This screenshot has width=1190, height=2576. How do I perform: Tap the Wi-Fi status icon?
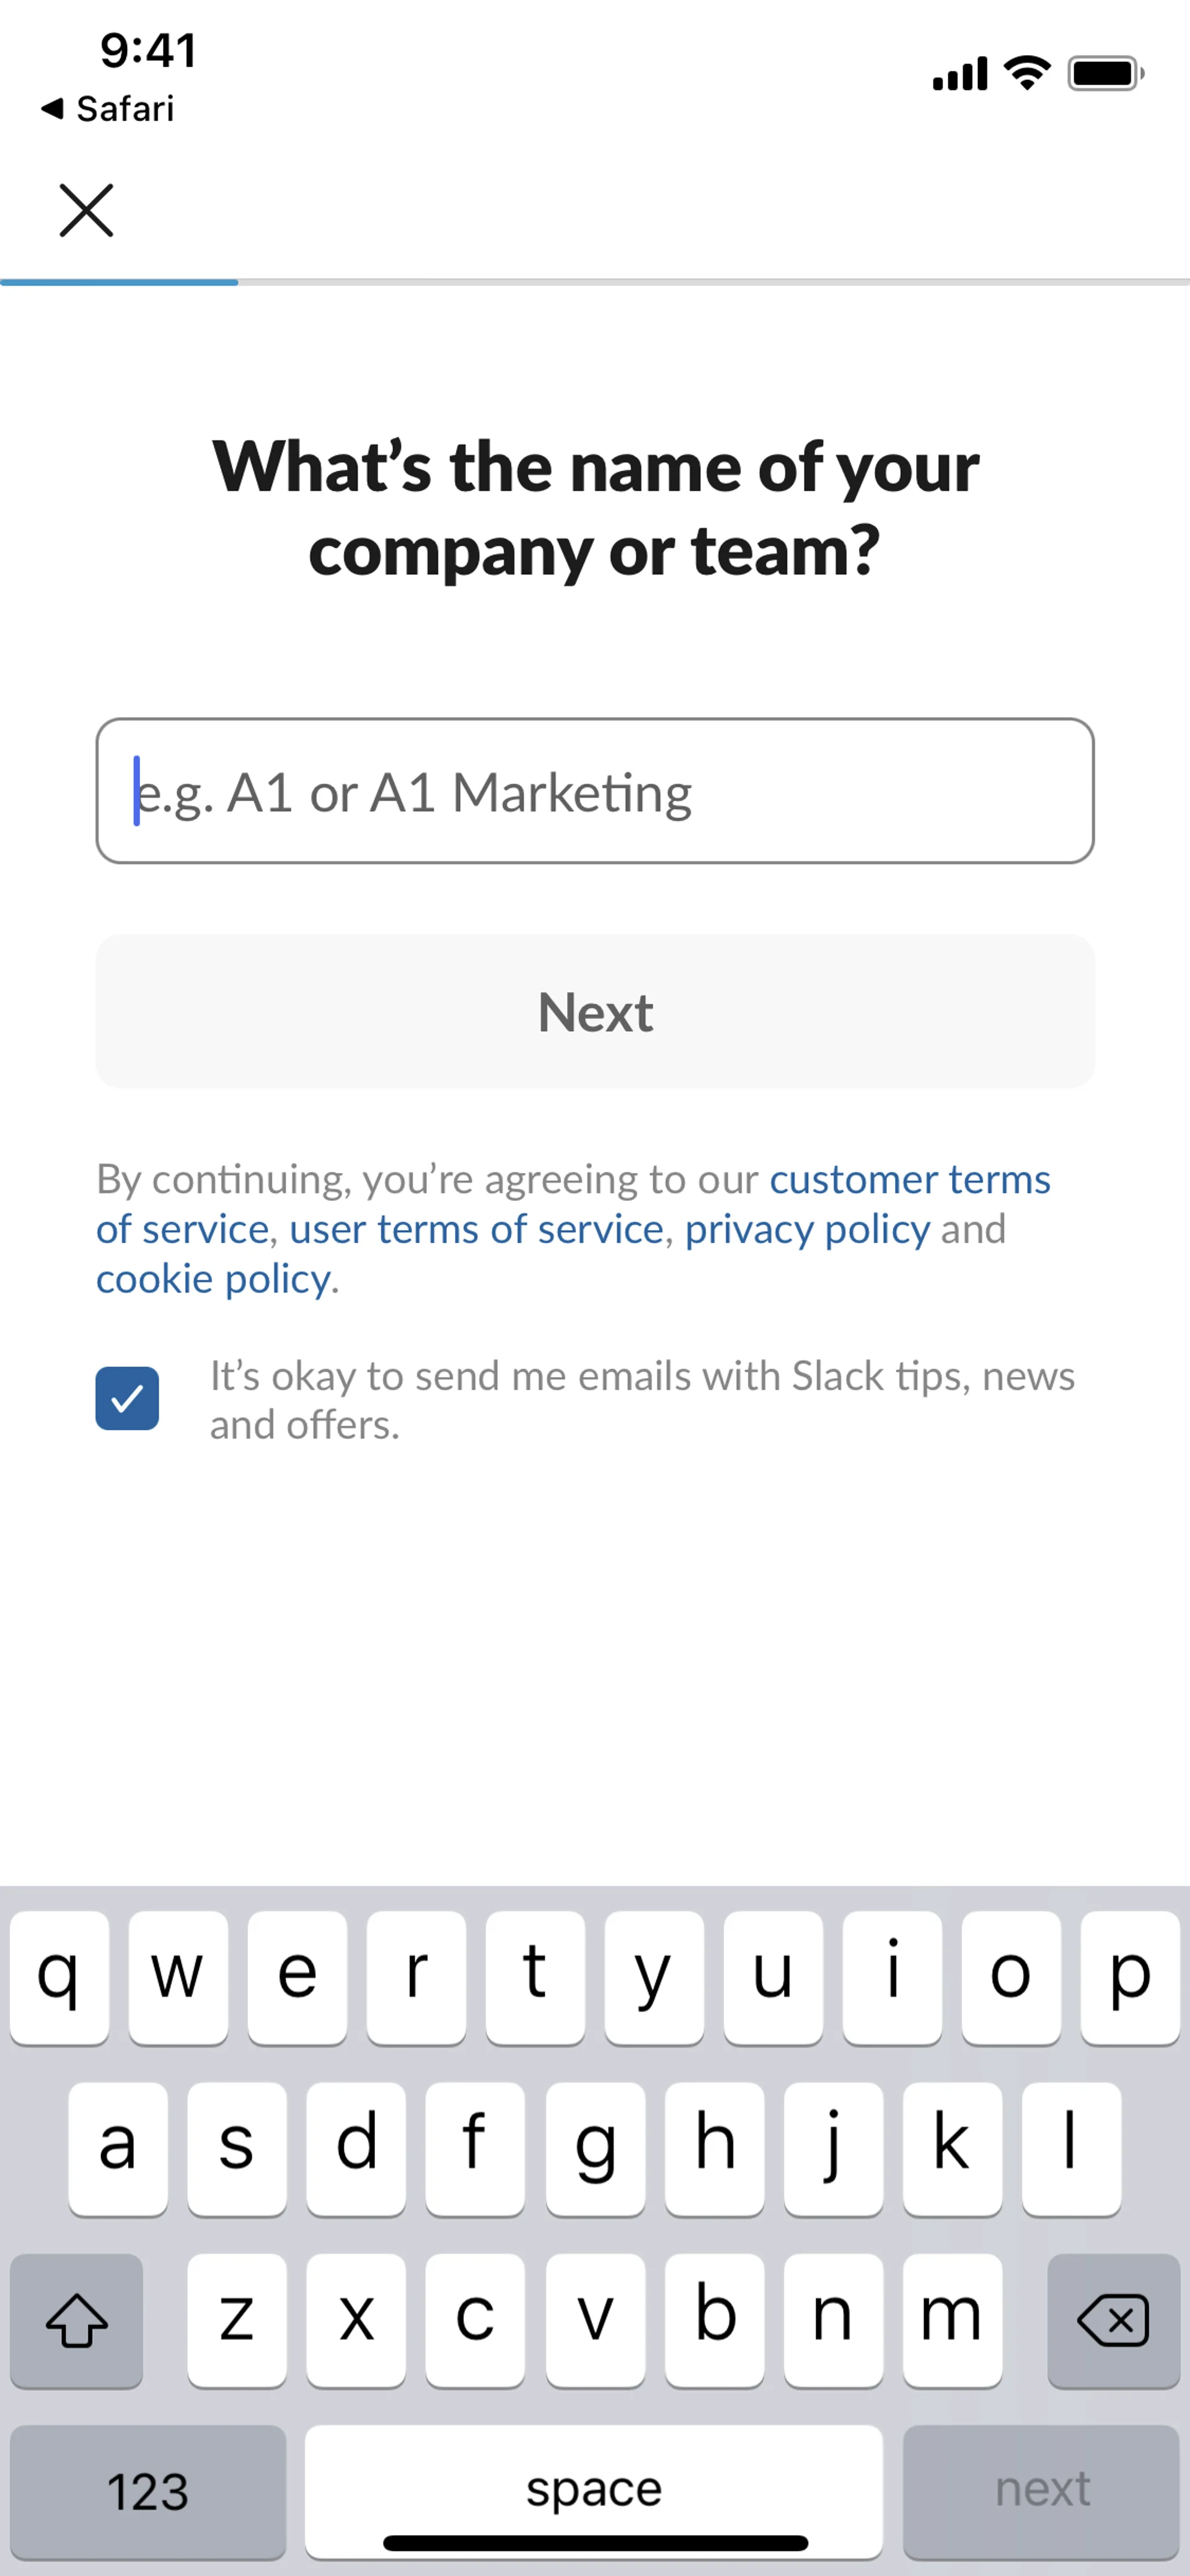(1027, 74)
